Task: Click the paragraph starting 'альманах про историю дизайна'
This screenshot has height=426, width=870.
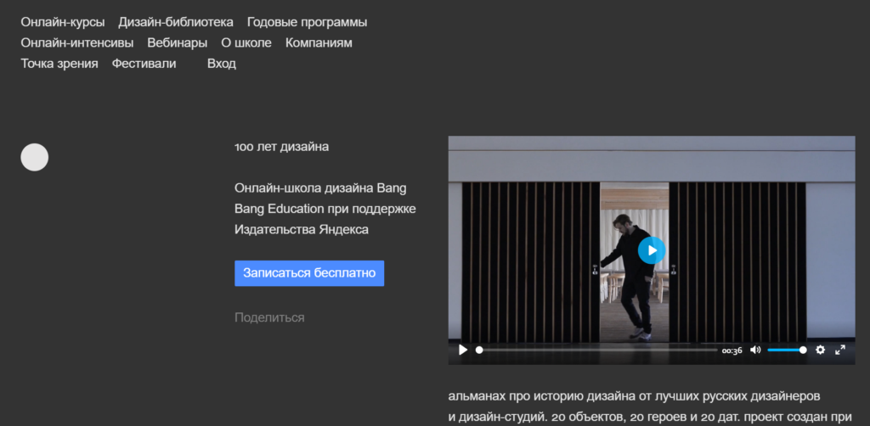Action: [x=650, y=407]
